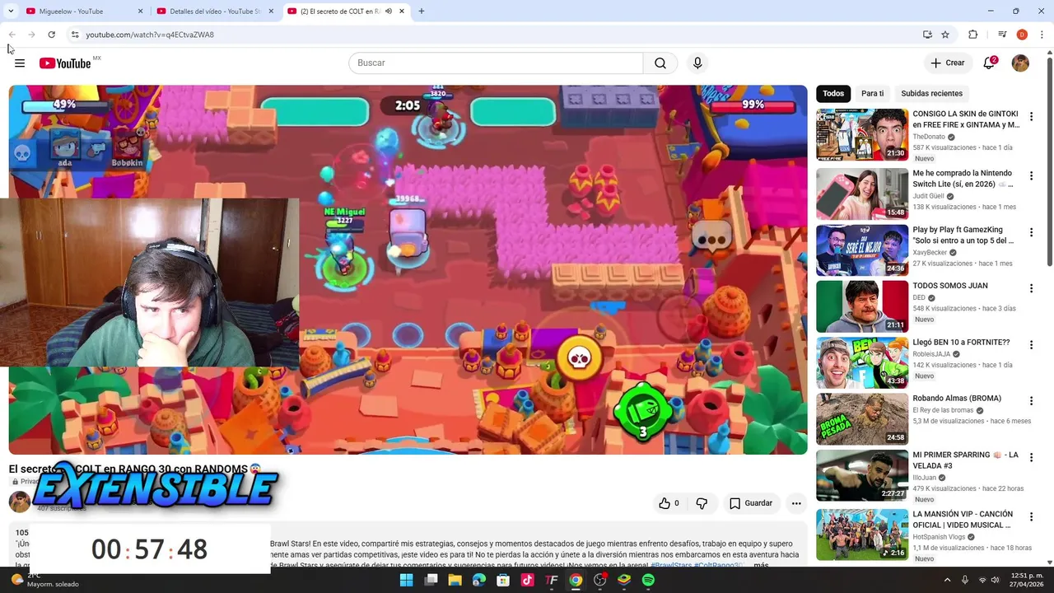1054x593 pixels.
Task: Expand description with 'más'
Action: 761,565
